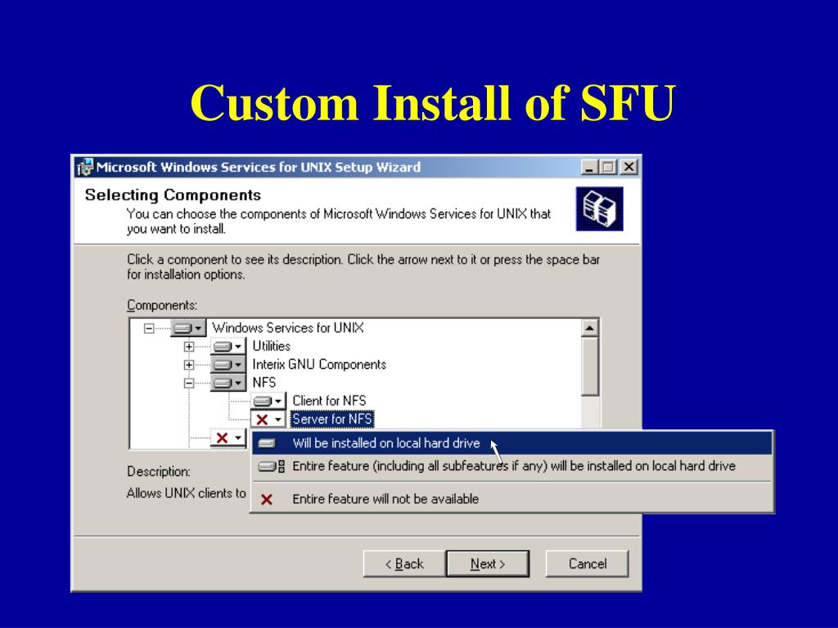The width and height of the screenshot is (838, 628).
Task: Choose 'Entire feature will be installed on local hard drive'
Action: (512, 466)
